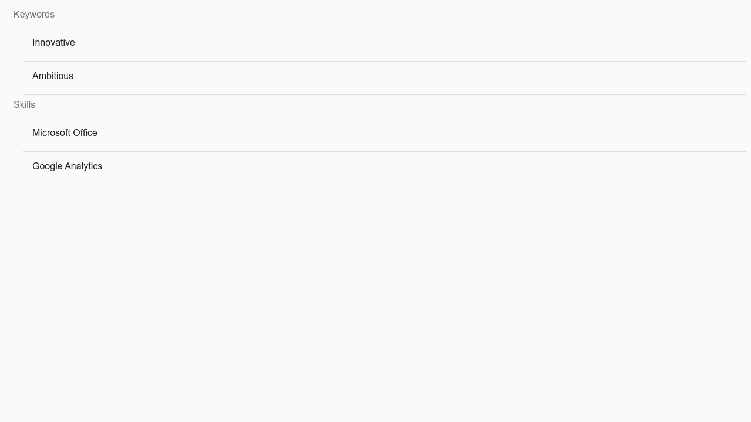
Task: Tap the Skills subheader label
Action: pyautogui.click(x=24, y=105)
